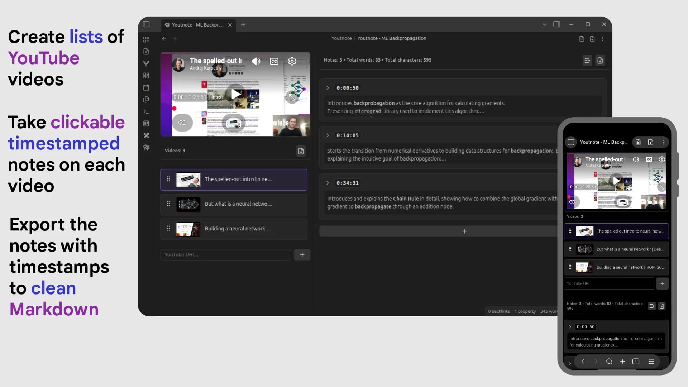Click the templates copy ribbon icon

[x=146, y=99]
